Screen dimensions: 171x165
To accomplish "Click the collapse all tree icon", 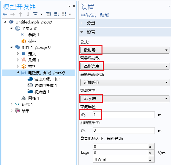I will 49,14.
